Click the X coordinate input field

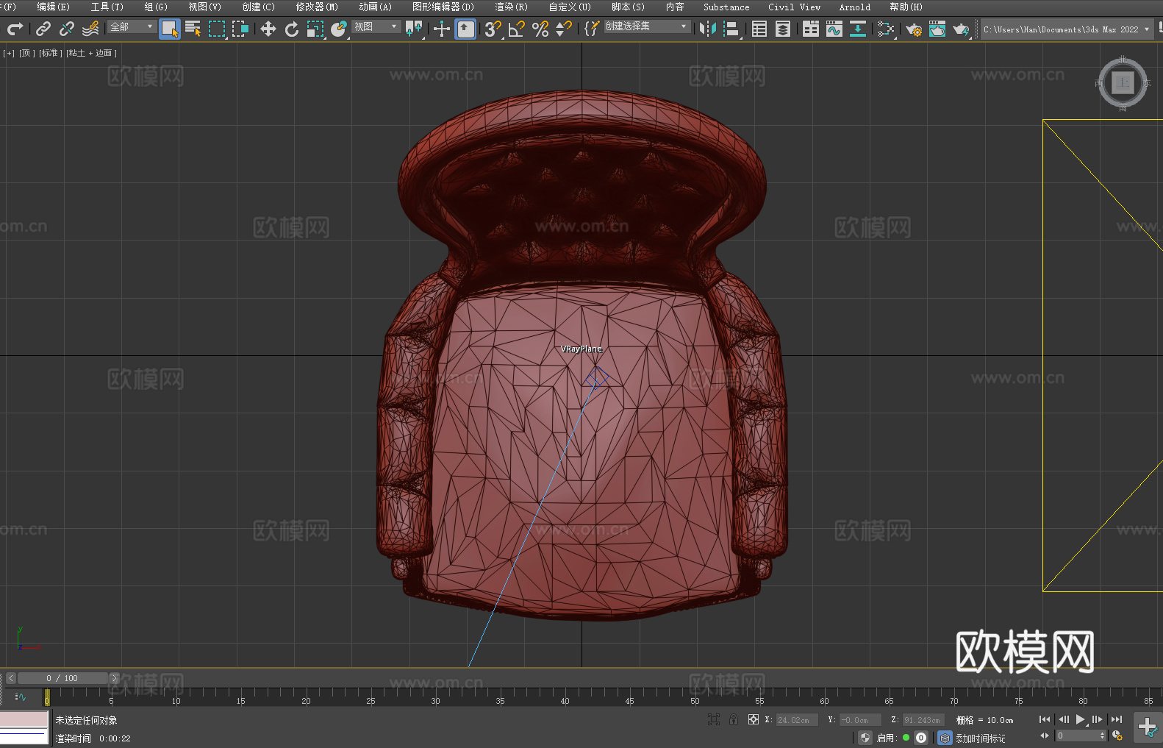pos(797,720)
